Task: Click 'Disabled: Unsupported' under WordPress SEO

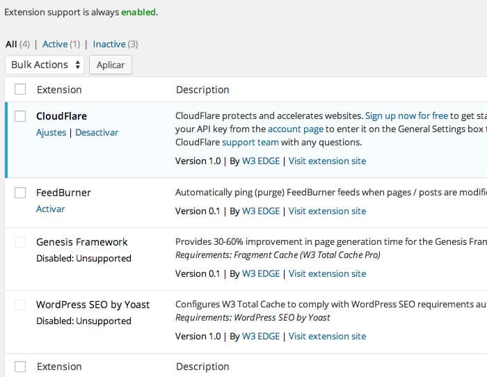Action: (x=83, y=321)
